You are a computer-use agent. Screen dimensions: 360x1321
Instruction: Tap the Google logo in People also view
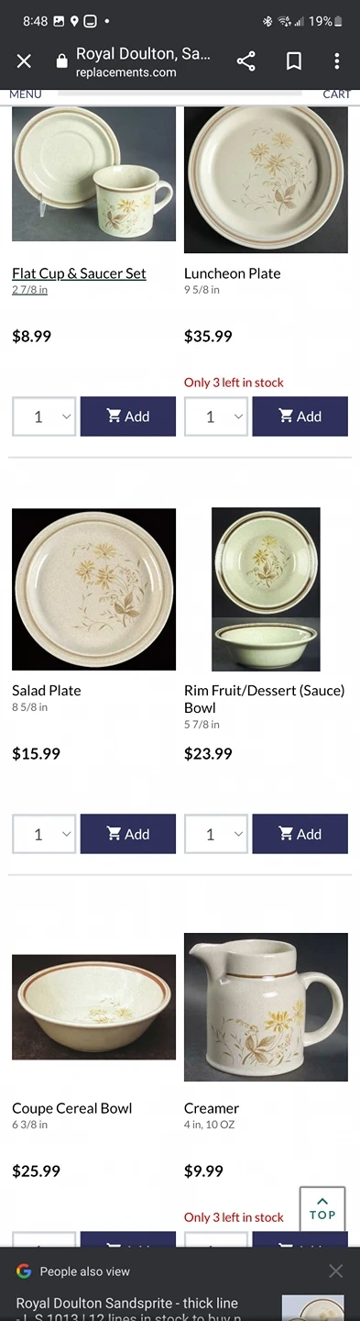pyautogui.click(x=24, y=1271)
